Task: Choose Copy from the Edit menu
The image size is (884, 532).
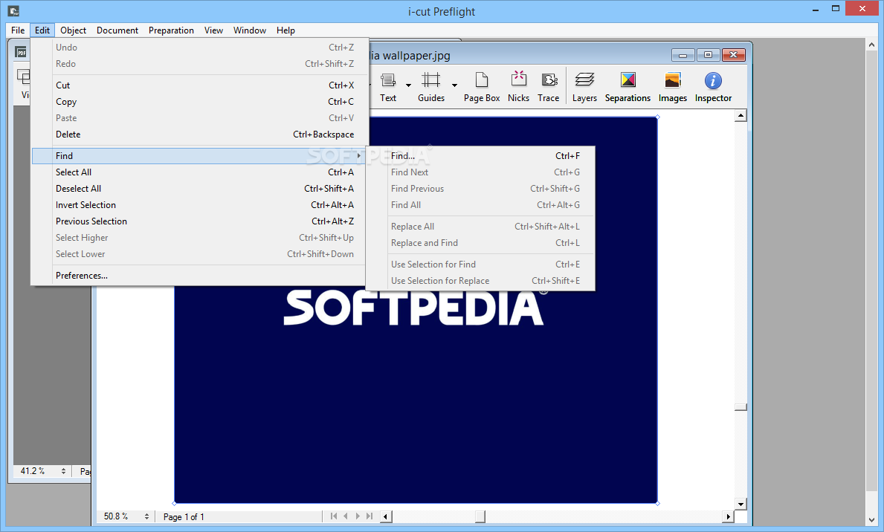Action: (199, 102)
